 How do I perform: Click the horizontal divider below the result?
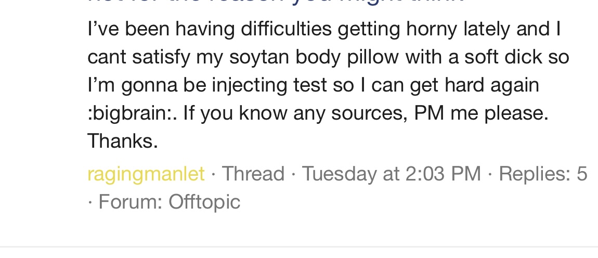(299, 247)
